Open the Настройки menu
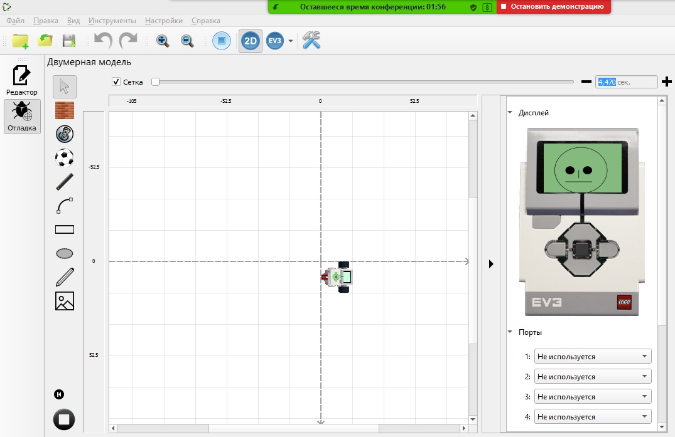The height and width of the screenshot is (437, 675). [x=164, y=20]
